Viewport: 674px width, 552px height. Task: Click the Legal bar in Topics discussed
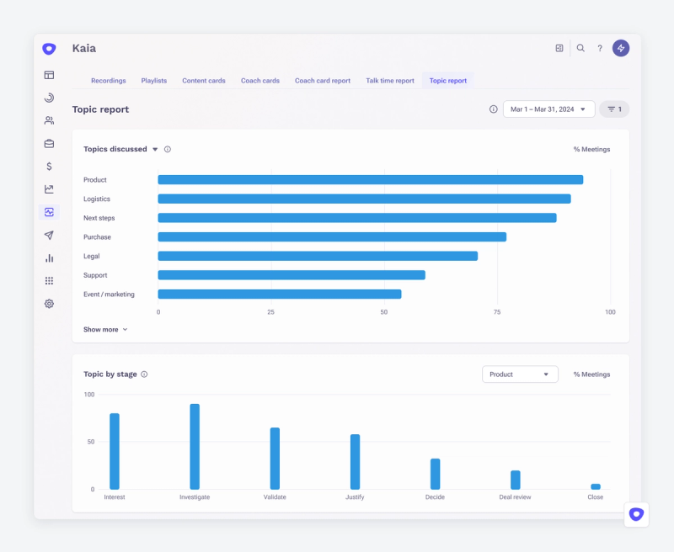[x=318, y=257]
